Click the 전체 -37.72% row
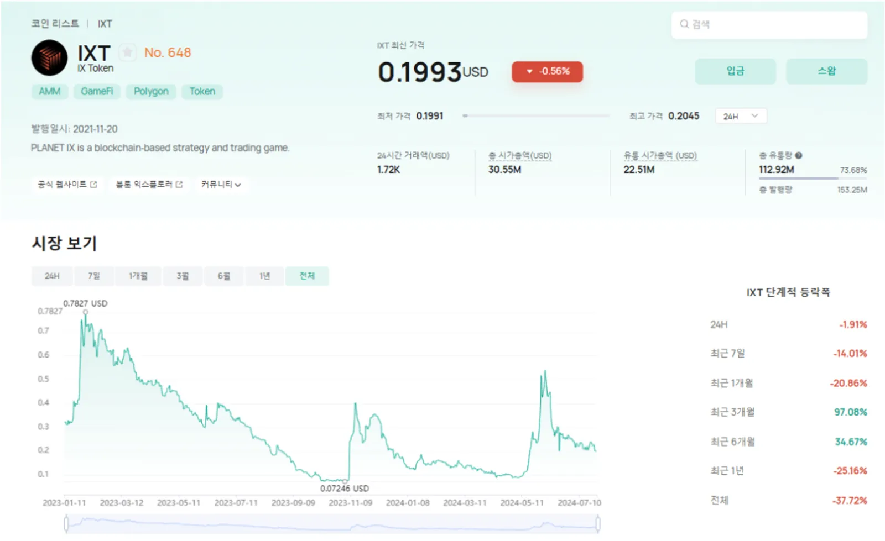Image resolution: width=885 pixels, height=541 pixels. click(x=789, y=500)
